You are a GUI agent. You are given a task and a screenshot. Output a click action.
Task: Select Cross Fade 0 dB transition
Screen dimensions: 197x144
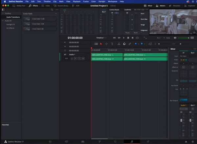(x=40, y=29)
